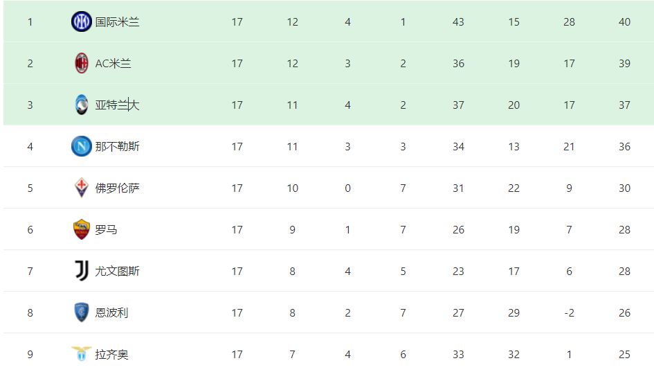Click the Fiorentina purple crest icon
Viewport: 654px width, 372px height.
pos(82,188)
